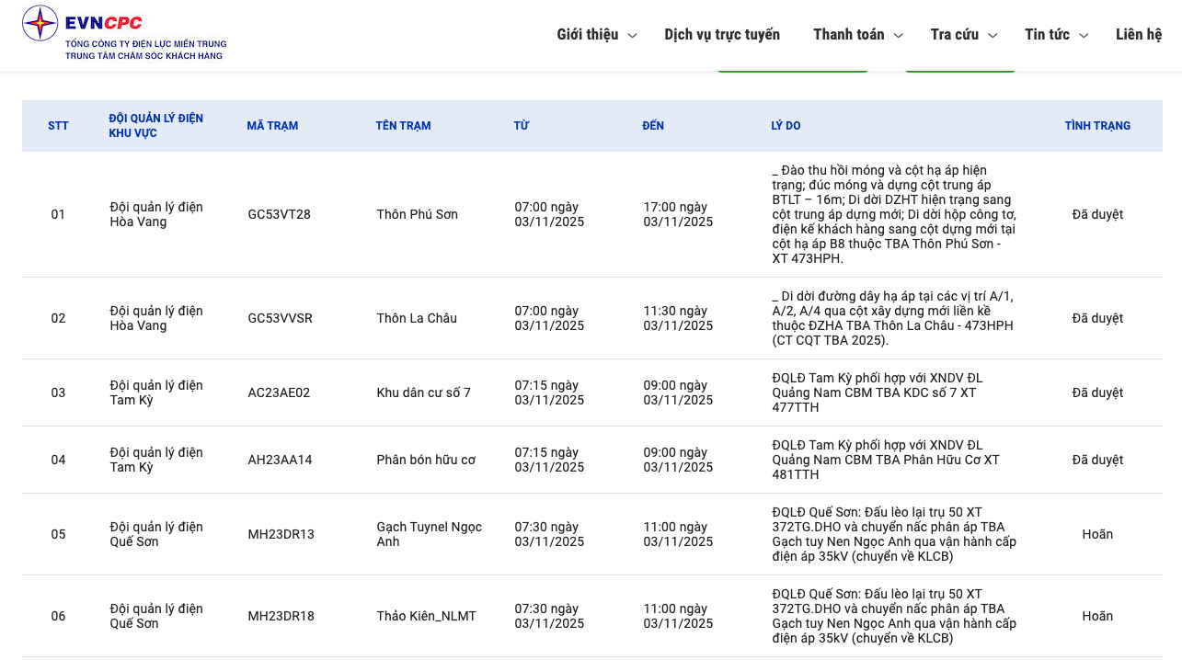1182x660 pixels.
Task: Click the LÝ DO column header
Action: [786, 126]
